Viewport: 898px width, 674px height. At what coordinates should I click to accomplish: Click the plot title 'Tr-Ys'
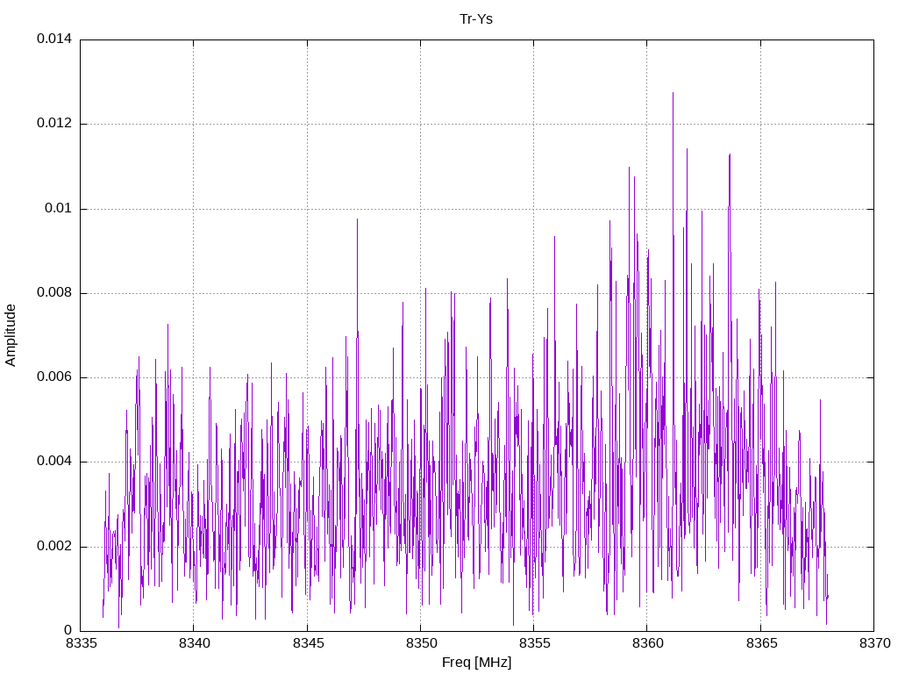[x=476, y=19]
